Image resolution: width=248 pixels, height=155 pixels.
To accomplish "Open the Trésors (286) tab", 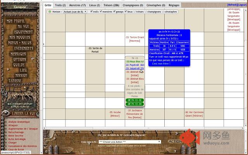I will click(x=111, y=5).
